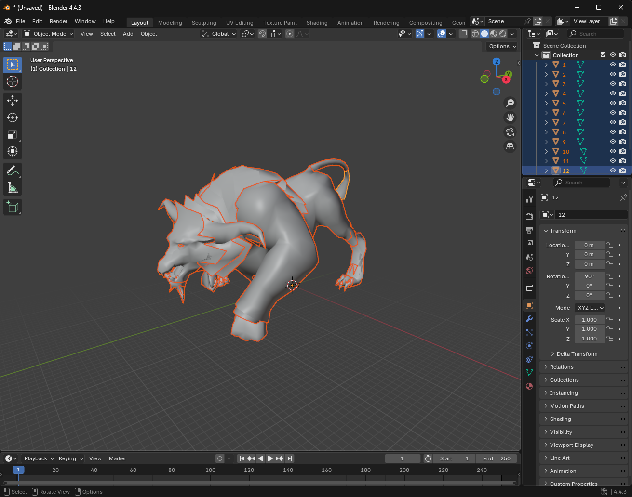Viewport: 632px width, 497px height.
Task: Select the Measure tool
Action: (x=13, y=187)
